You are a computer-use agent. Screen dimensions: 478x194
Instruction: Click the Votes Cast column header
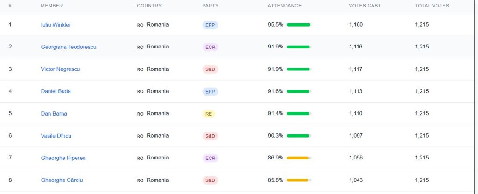click(x=365, y=6)
